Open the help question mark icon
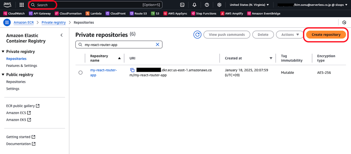Screen dimensions: 351x154 [207, 5]
